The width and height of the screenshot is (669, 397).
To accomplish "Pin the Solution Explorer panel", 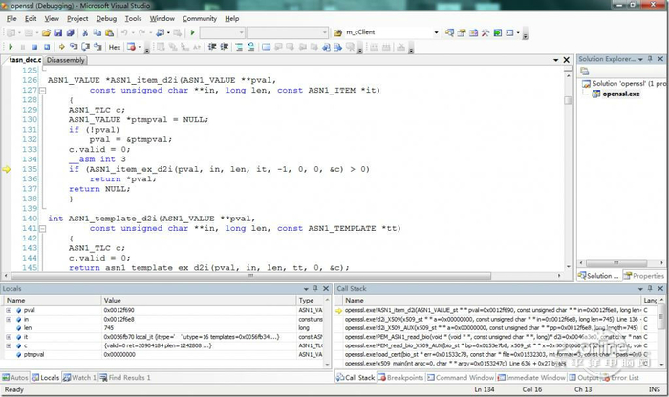I will point(651,60).
